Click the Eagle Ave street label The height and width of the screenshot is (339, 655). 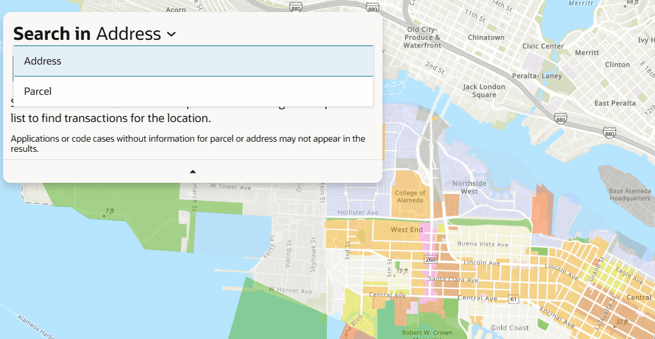point(630,276)
